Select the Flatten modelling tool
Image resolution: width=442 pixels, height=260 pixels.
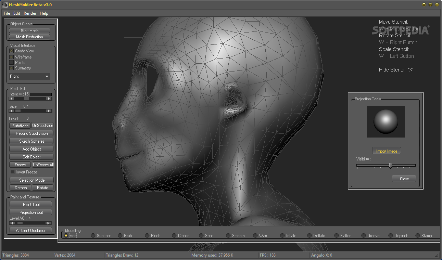click(x=337, y=235)
